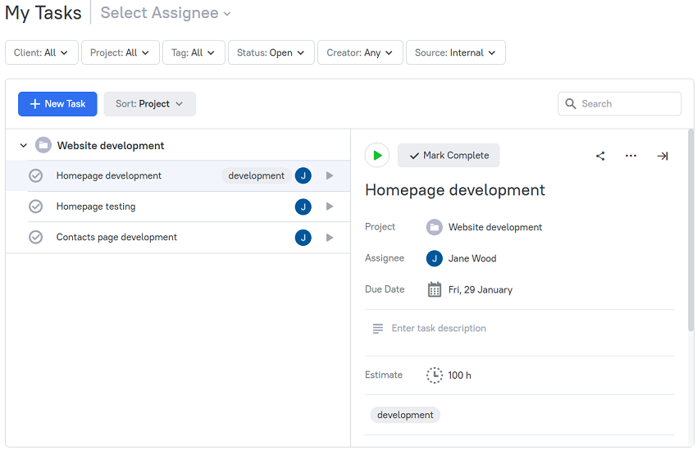Image resolution: width=697 pixels, height=450 pixels.
Task: Open the three-dot more options menu
Action: click(x=631, y=156)
